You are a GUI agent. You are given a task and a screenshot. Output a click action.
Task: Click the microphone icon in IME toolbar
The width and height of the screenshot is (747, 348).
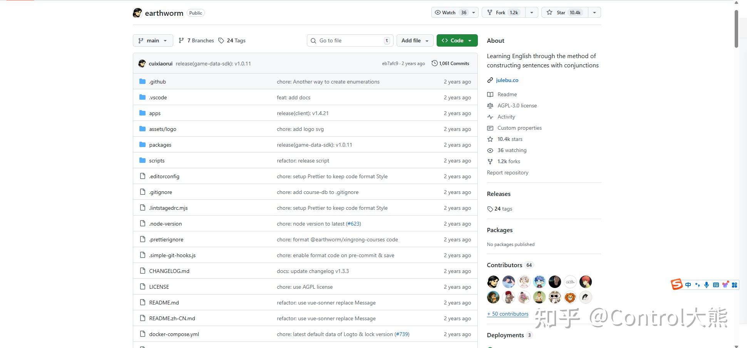tap(707, 285)
